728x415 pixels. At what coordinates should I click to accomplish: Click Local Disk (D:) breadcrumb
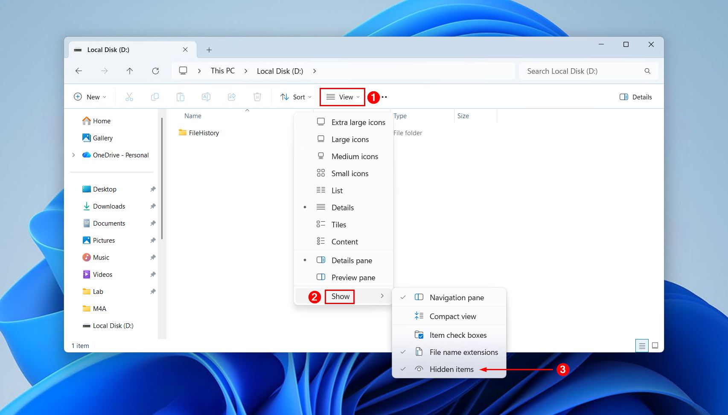[280, 71]
